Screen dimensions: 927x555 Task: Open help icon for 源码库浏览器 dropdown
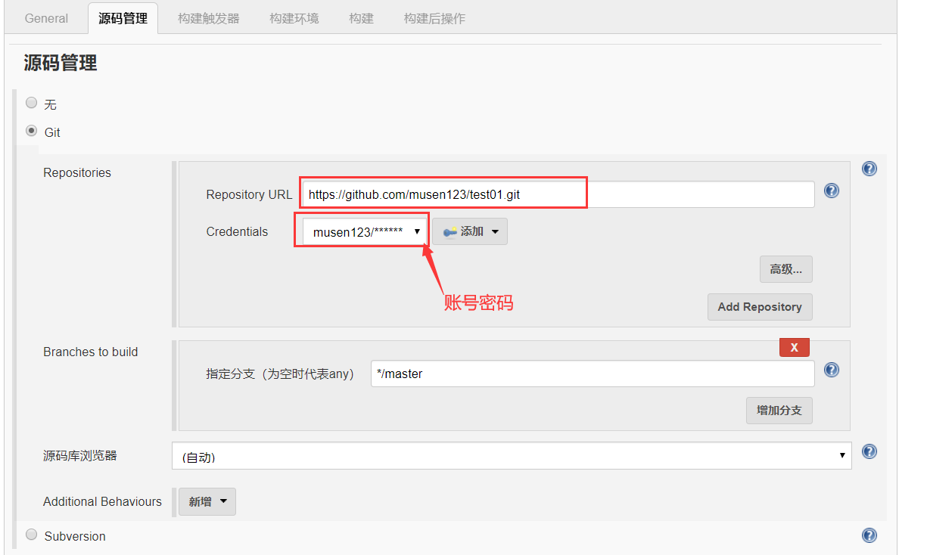click(x=869, y=451)
